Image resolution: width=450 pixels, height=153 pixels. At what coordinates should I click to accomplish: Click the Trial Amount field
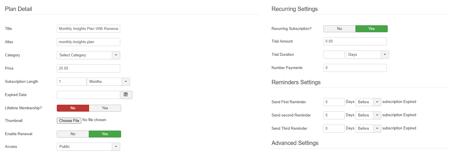pos(355,41)
